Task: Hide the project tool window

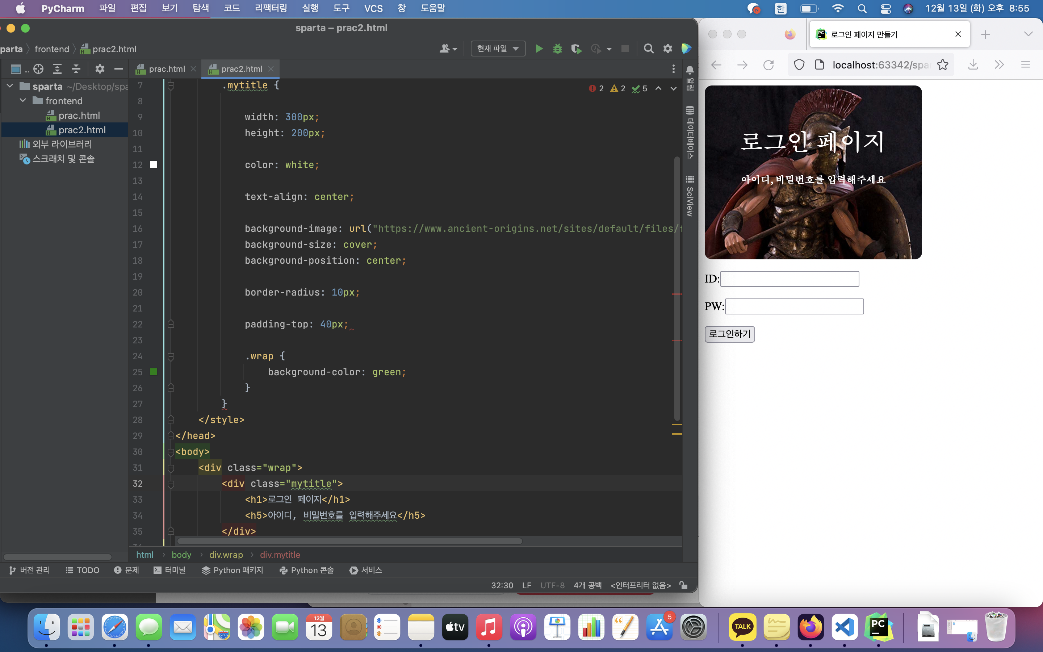Action: pyautogui.click(x=118, y=68)
